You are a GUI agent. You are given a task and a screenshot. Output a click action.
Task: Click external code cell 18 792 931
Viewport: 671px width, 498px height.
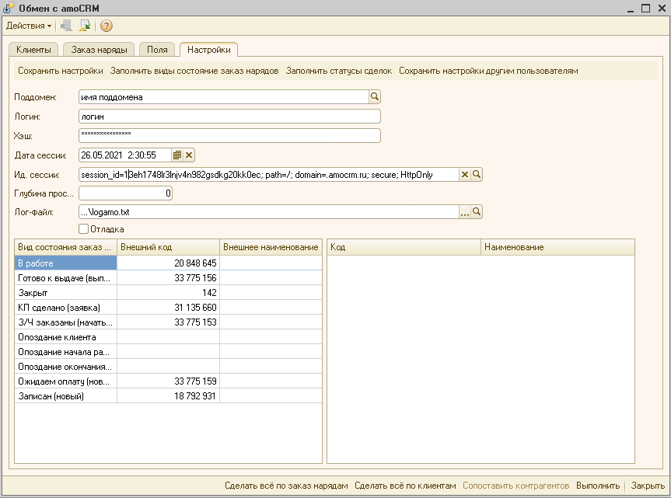168,396
